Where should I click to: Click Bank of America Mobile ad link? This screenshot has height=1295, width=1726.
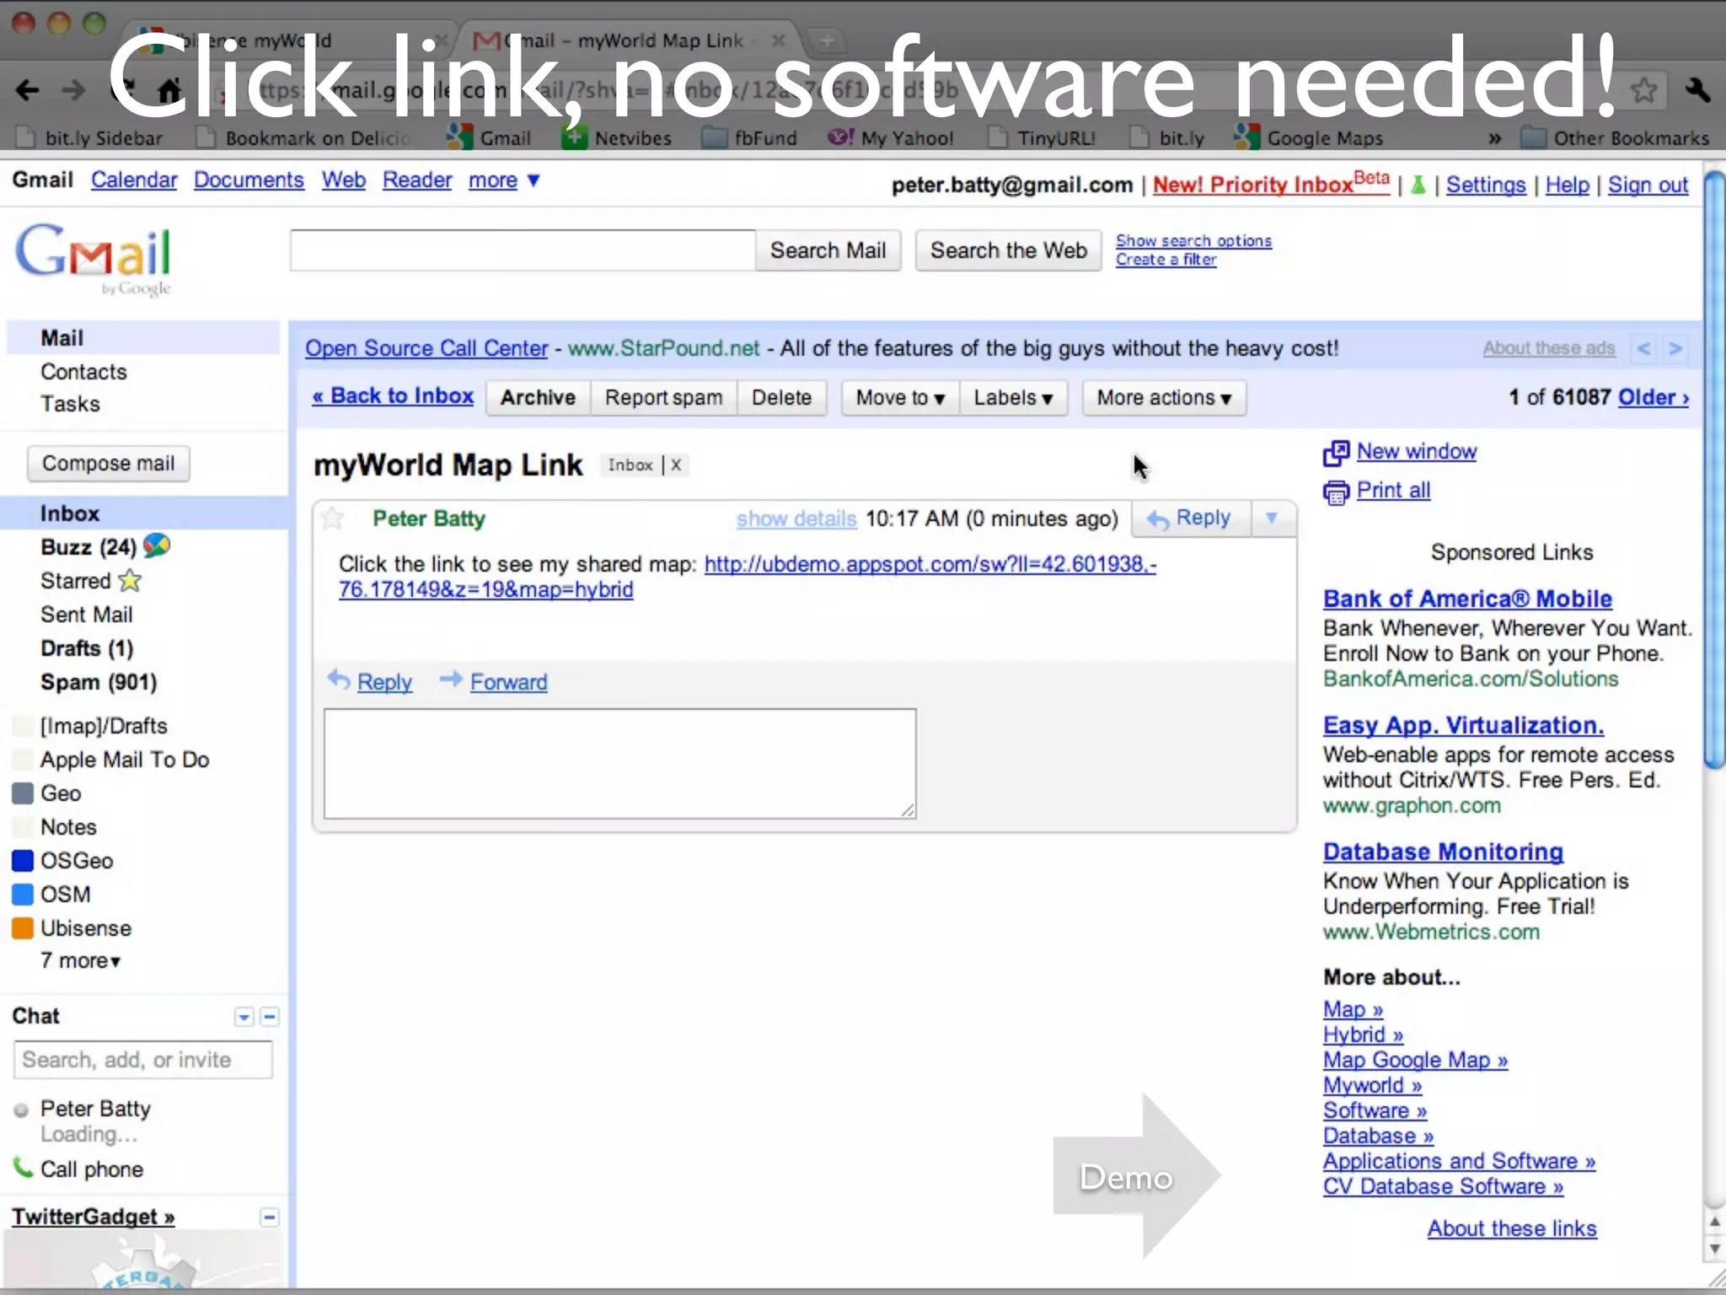(x=1467, y=599)
